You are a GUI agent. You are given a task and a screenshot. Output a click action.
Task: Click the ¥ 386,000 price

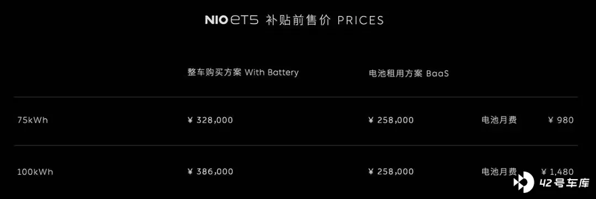(211, 172)
